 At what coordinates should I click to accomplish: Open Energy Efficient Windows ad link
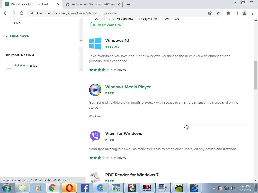tap(159, 19)
